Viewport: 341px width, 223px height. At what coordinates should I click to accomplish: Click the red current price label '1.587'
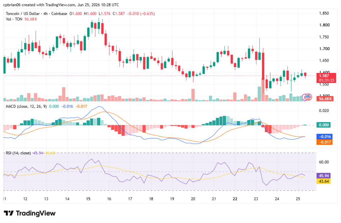(x=324, y=76)
